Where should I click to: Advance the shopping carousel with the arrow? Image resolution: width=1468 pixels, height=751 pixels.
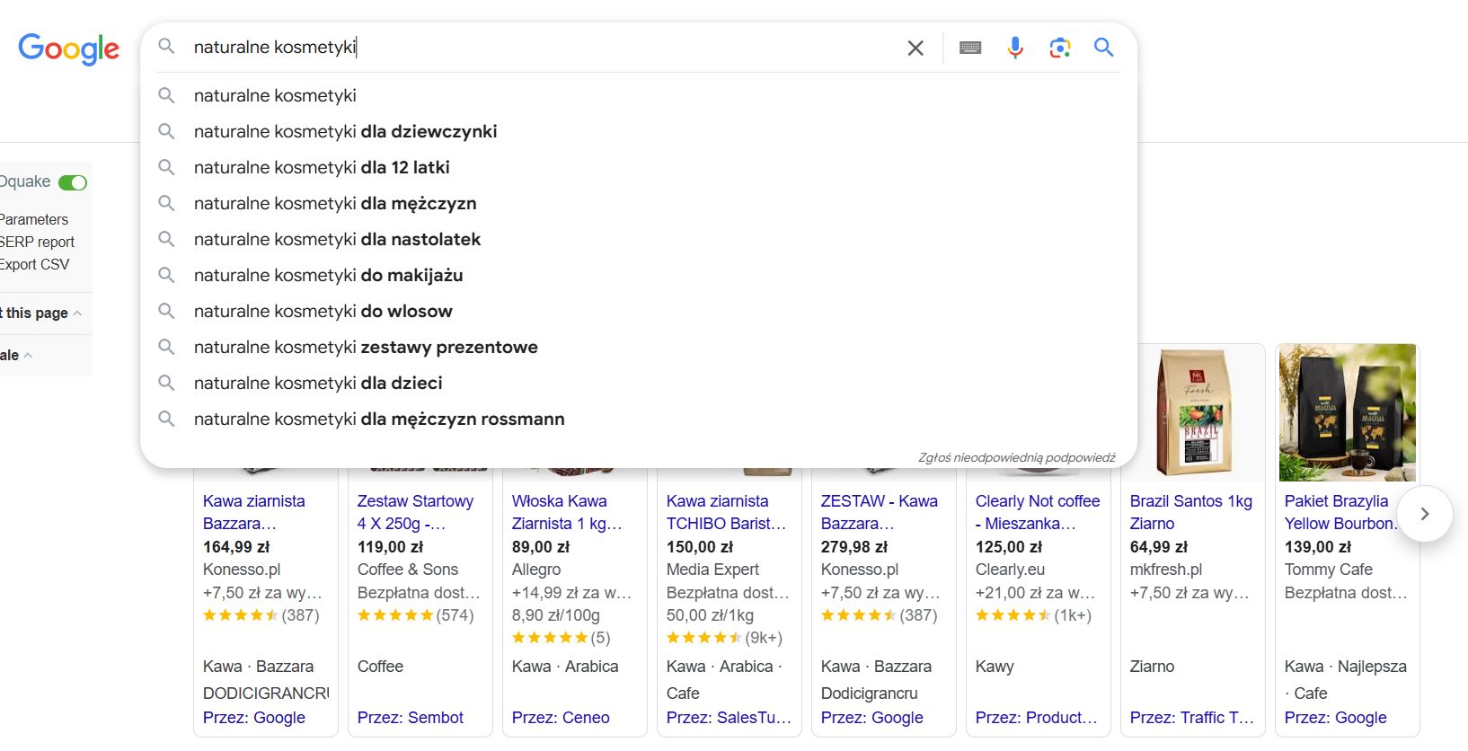1424,514
